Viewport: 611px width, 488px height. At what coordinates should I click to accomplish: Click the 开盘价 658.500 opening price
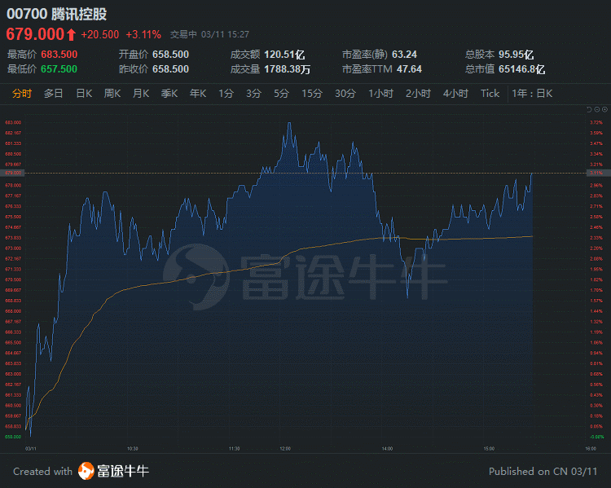[x=154, y=55]
